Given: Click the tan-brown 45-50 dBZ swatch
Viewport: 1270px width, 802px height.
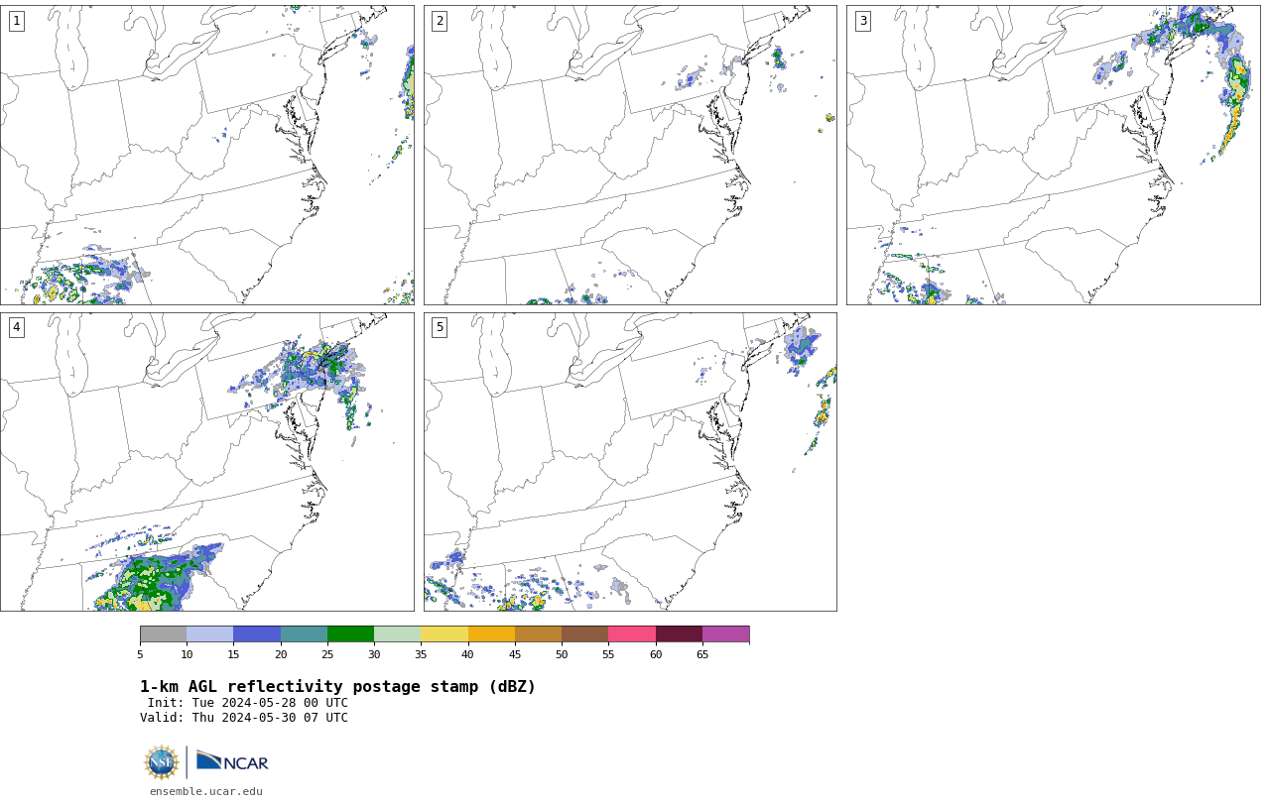Looking at the screenshot, I should click(x=538, y=634).
